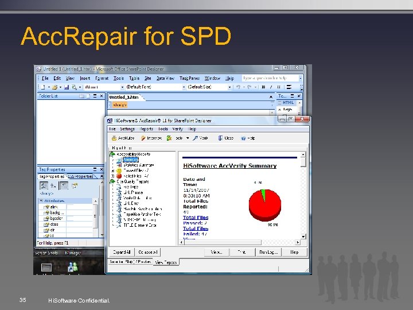Expand the Failed Files tree node

pos(113,176)
